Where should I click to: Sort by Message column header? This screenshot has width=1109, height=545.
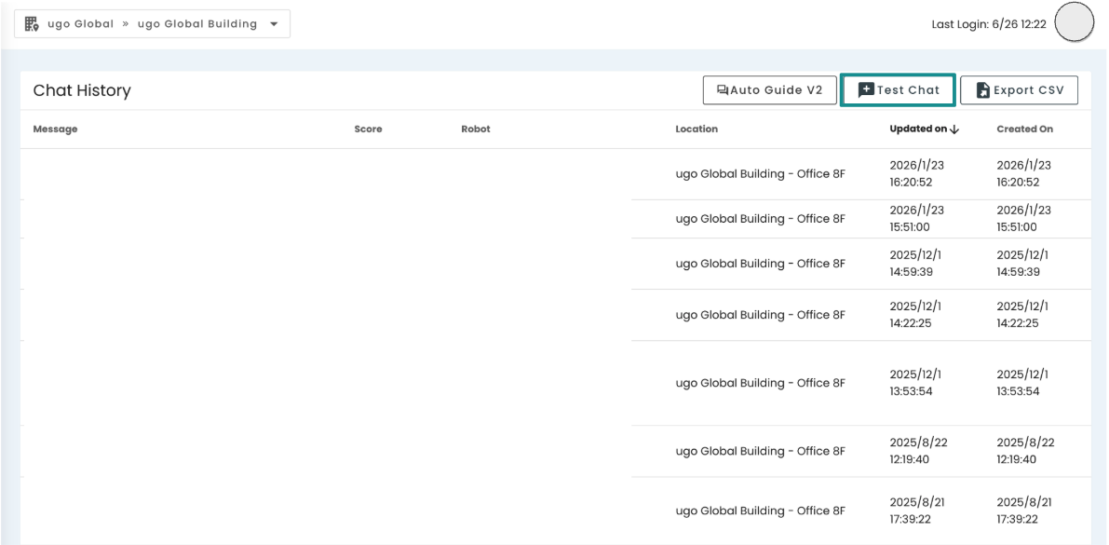(55, 129)
